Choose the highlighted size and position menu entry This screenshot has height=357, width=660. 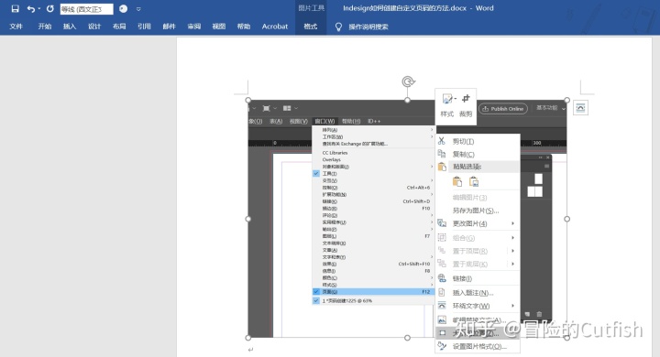pos(478,333)
